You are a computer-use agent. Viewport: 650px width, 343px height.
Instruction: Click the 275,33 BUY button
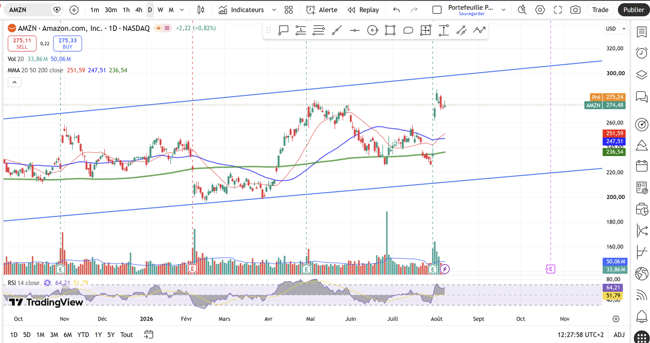click(x=67, y=43)
